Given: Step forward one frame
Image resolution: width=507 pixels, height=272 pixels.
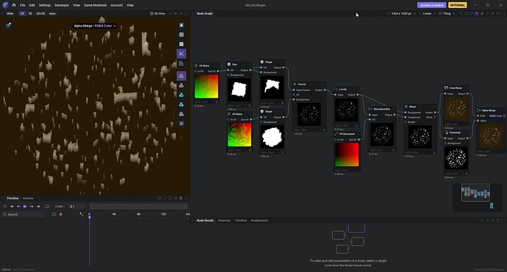Looking at the screenshot, I should pyautogui.click(x=32, y=207).
